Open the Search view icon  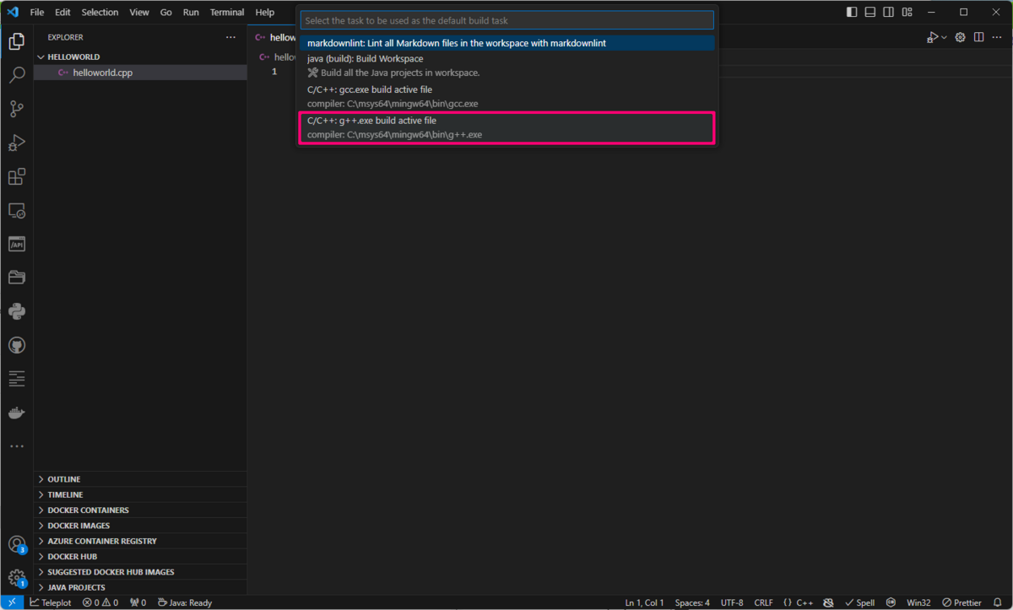click(x=17, y=75)
